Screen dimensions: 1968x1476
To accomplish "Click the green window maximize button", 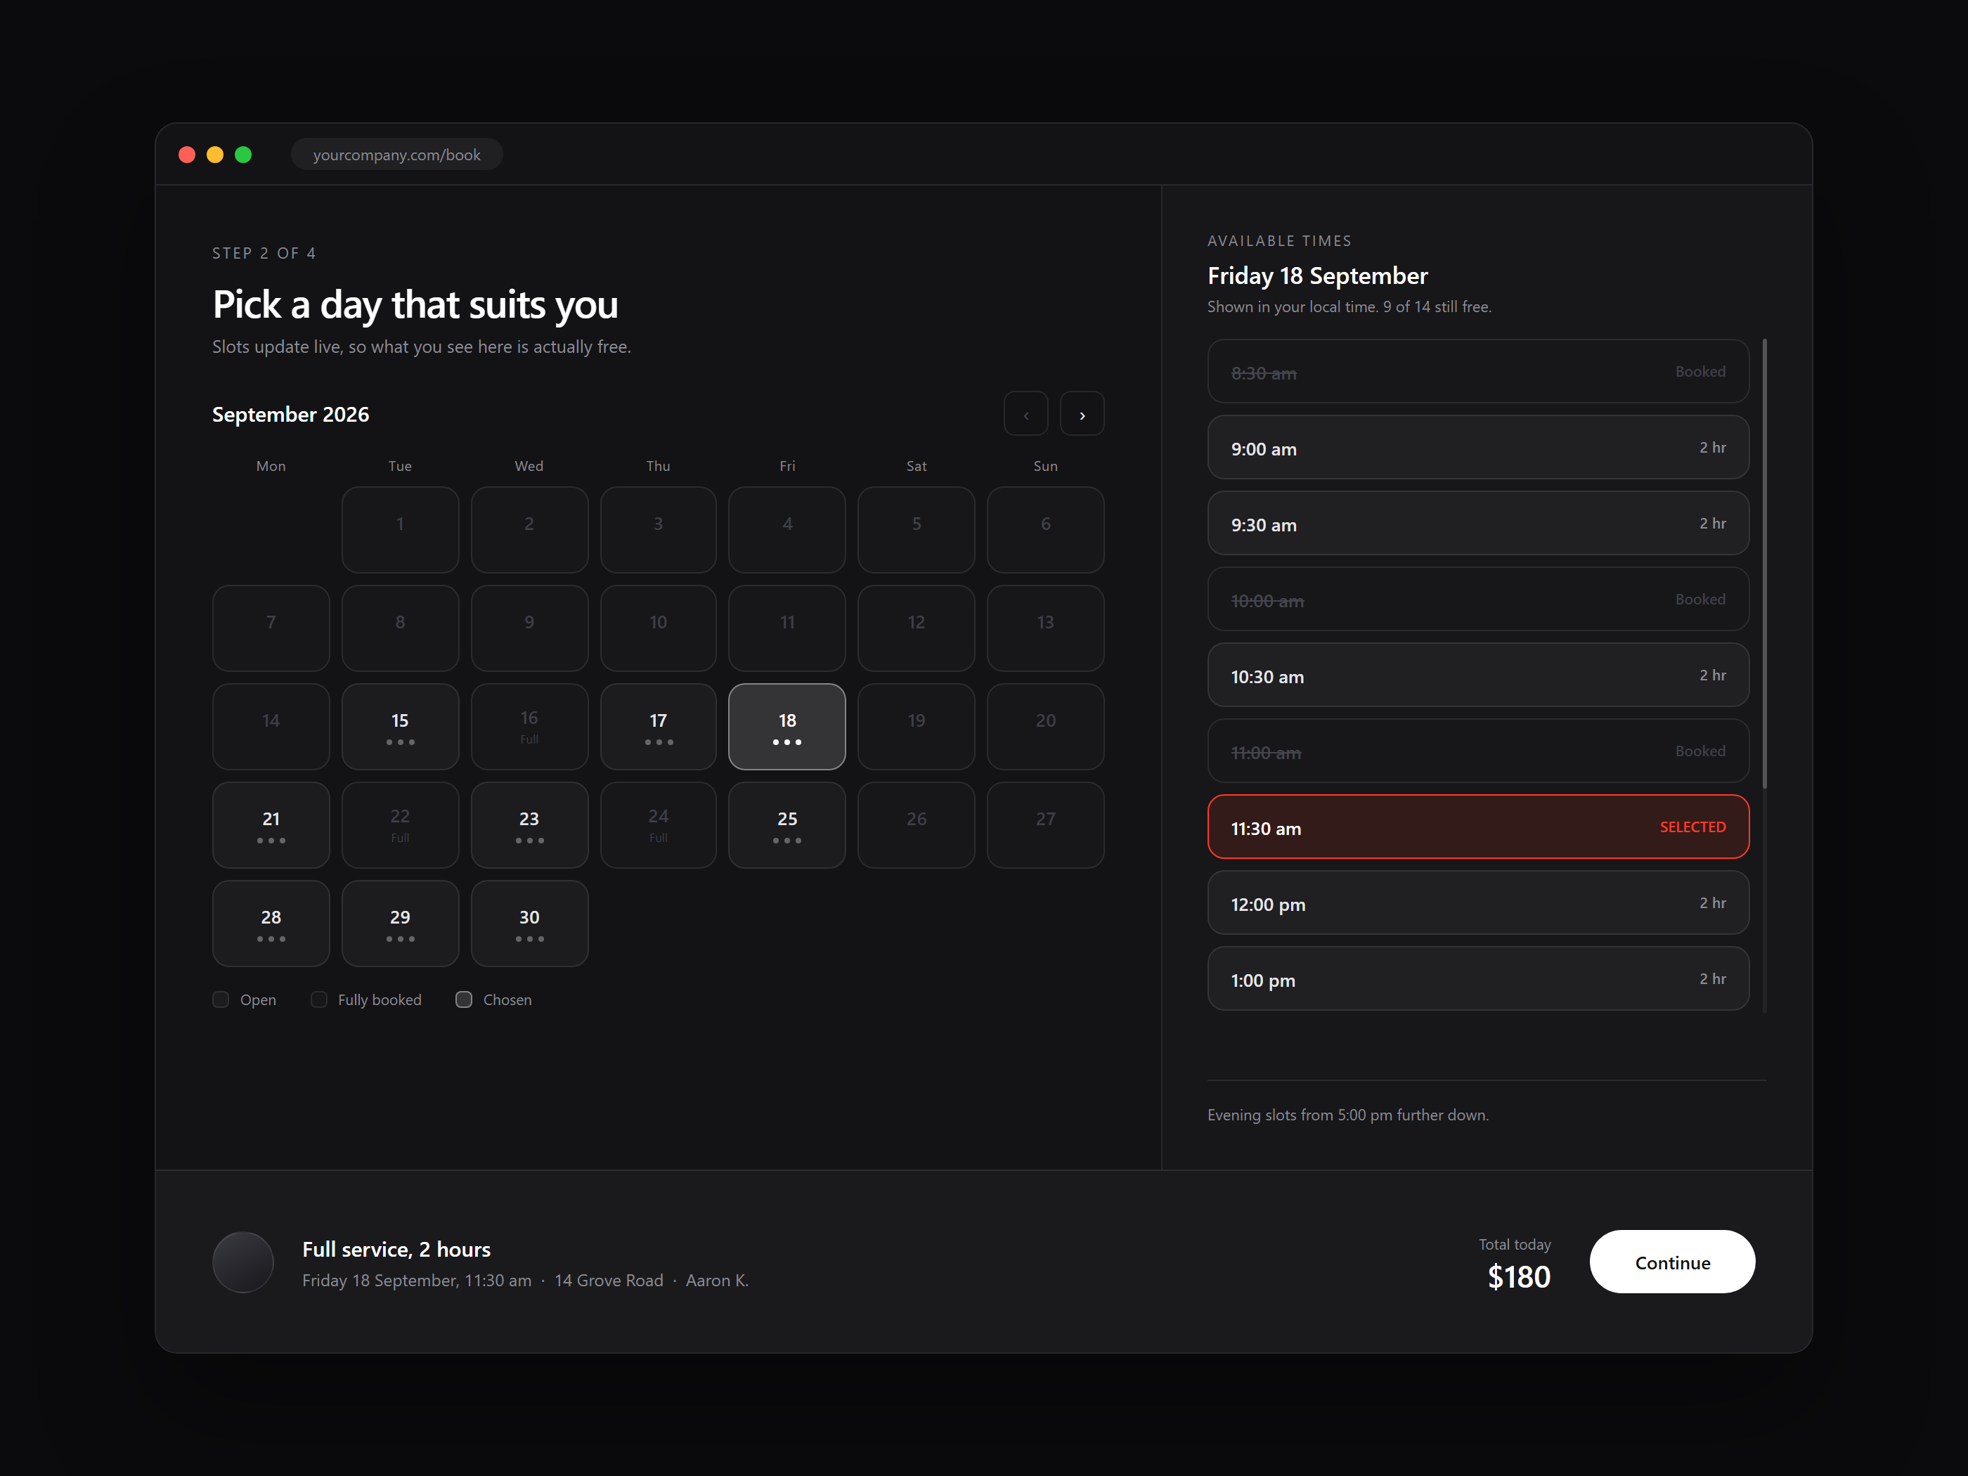I will point(243,155).
